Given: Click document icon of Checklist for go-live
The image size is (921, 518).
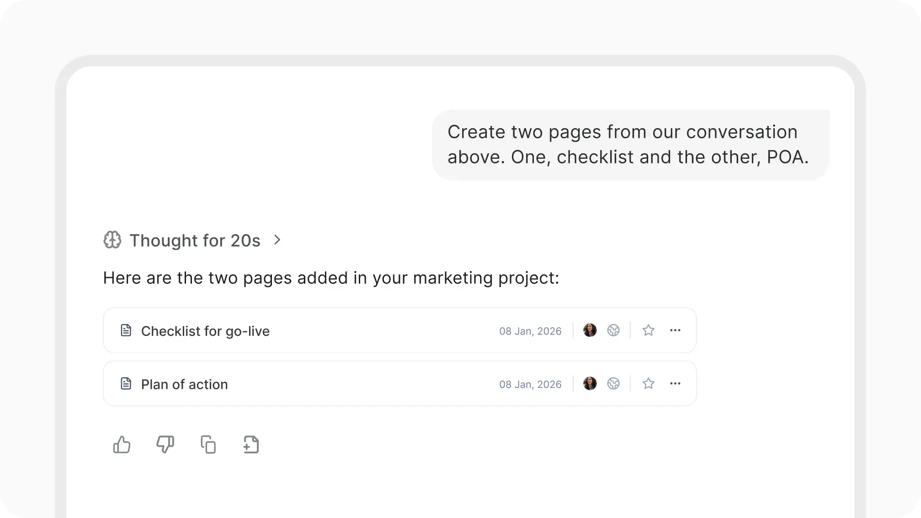Looking at the screenshot, I should point(126,330).
